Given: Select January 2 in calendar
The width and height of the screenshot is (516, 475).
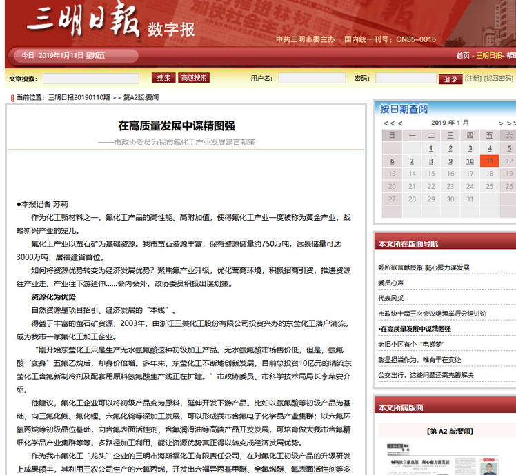Looking at the screenshot, I should coord(450,148).
